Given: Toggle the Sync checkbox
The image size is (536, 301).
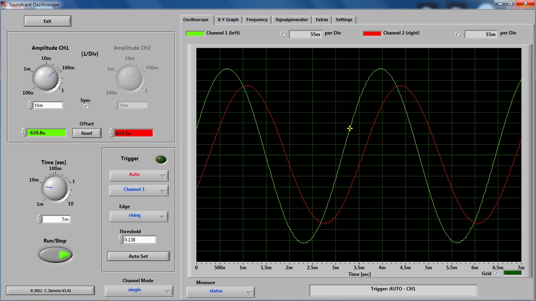Looking at the screenshot, I should point(86,106).
